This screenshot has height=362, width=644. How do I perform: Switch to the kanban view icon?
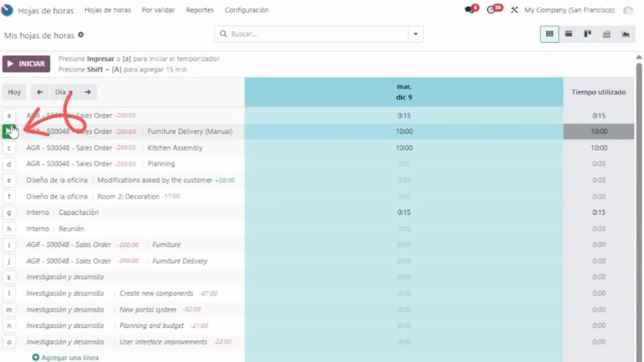(x=587, y=34)
